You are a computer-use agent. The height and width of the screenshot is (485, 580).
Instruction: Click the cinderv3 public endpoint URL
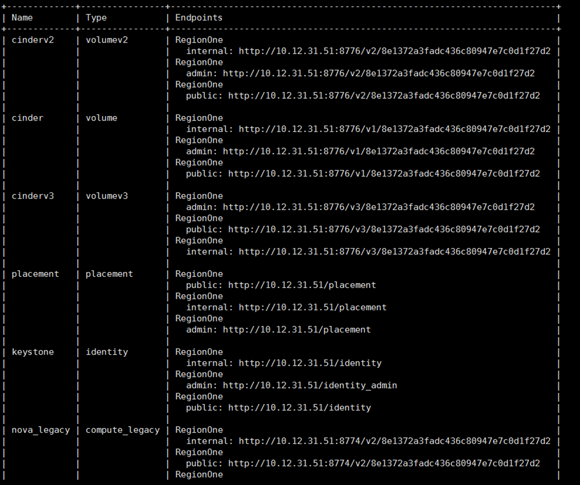tap(384, 229)
